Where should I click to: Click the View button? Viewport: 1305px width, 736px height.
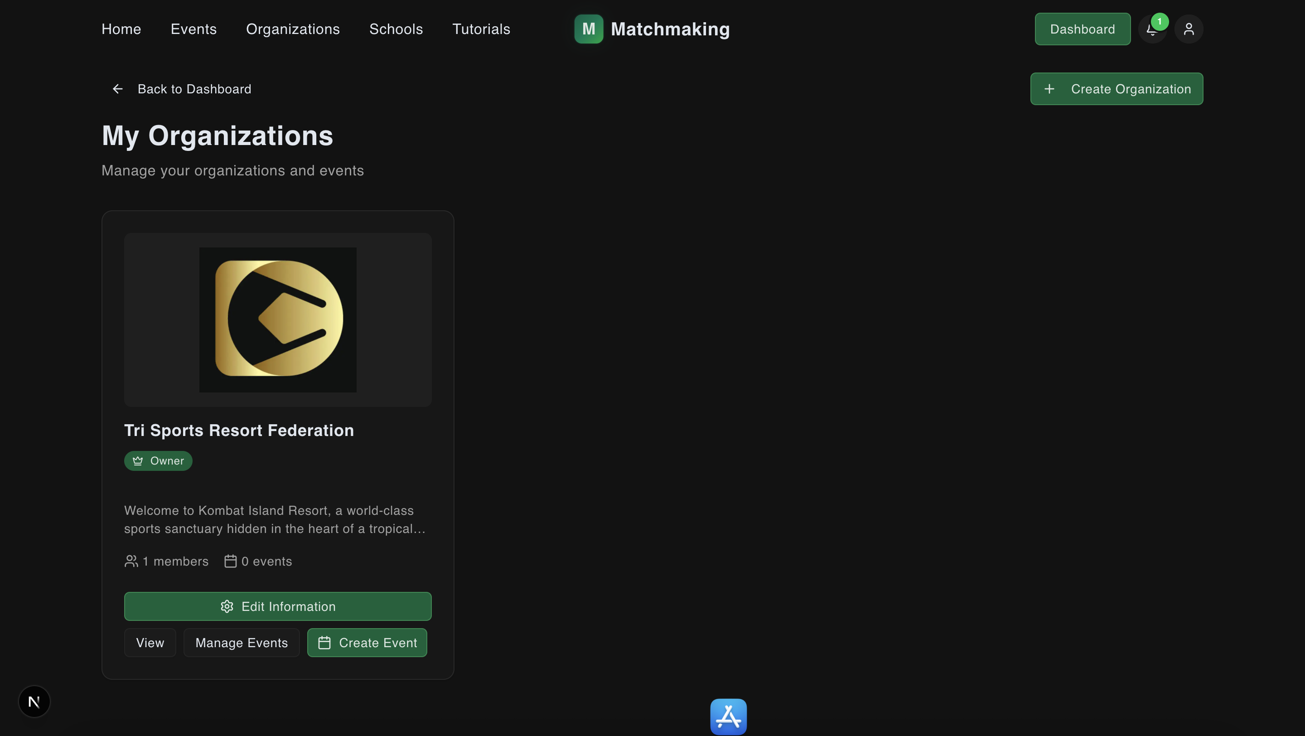tap(150, 643)
